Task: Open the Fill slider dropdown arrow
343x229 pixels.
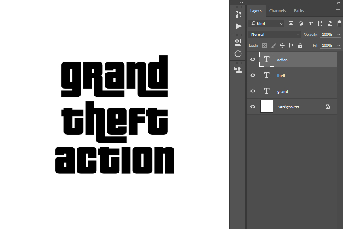Action: (339, 46)
